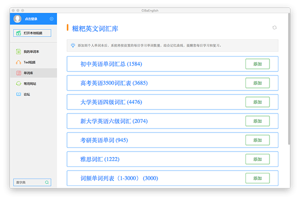The image size is (300, 200).
Task: Open 常用网站 in the sidebar
Action: tap(33, 83)
